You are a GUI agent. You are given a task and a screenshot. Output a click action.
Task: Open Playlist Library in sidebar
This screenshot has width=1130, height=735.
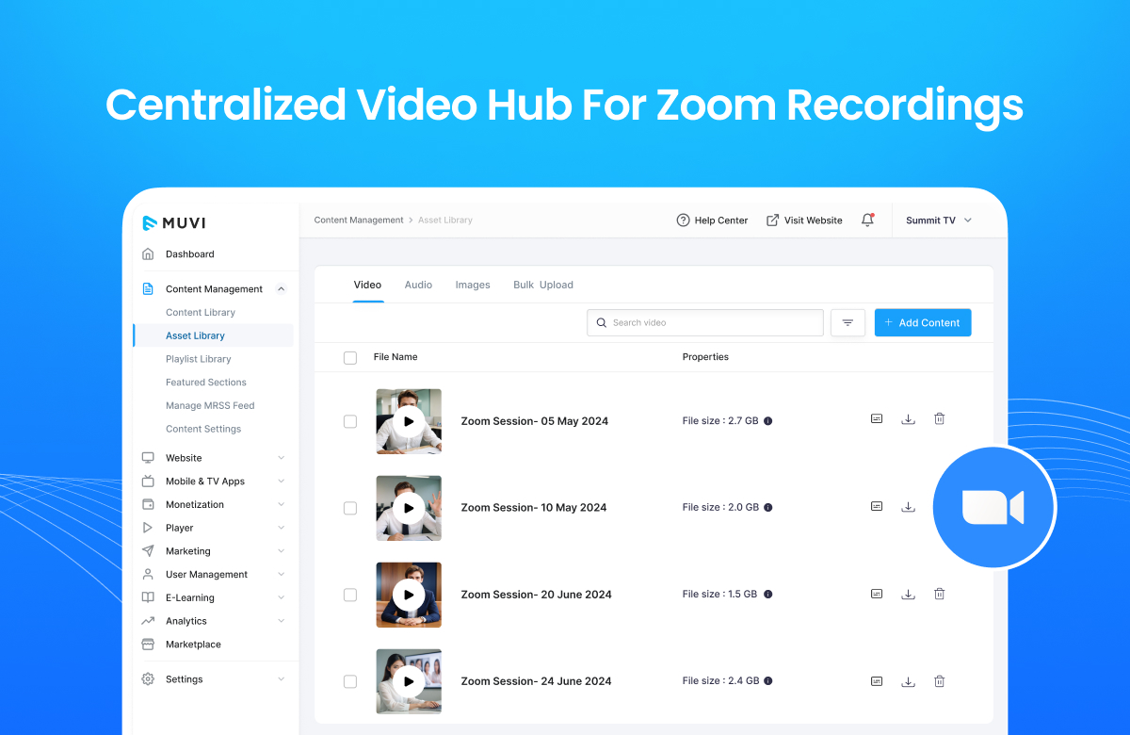pos(198,359)
